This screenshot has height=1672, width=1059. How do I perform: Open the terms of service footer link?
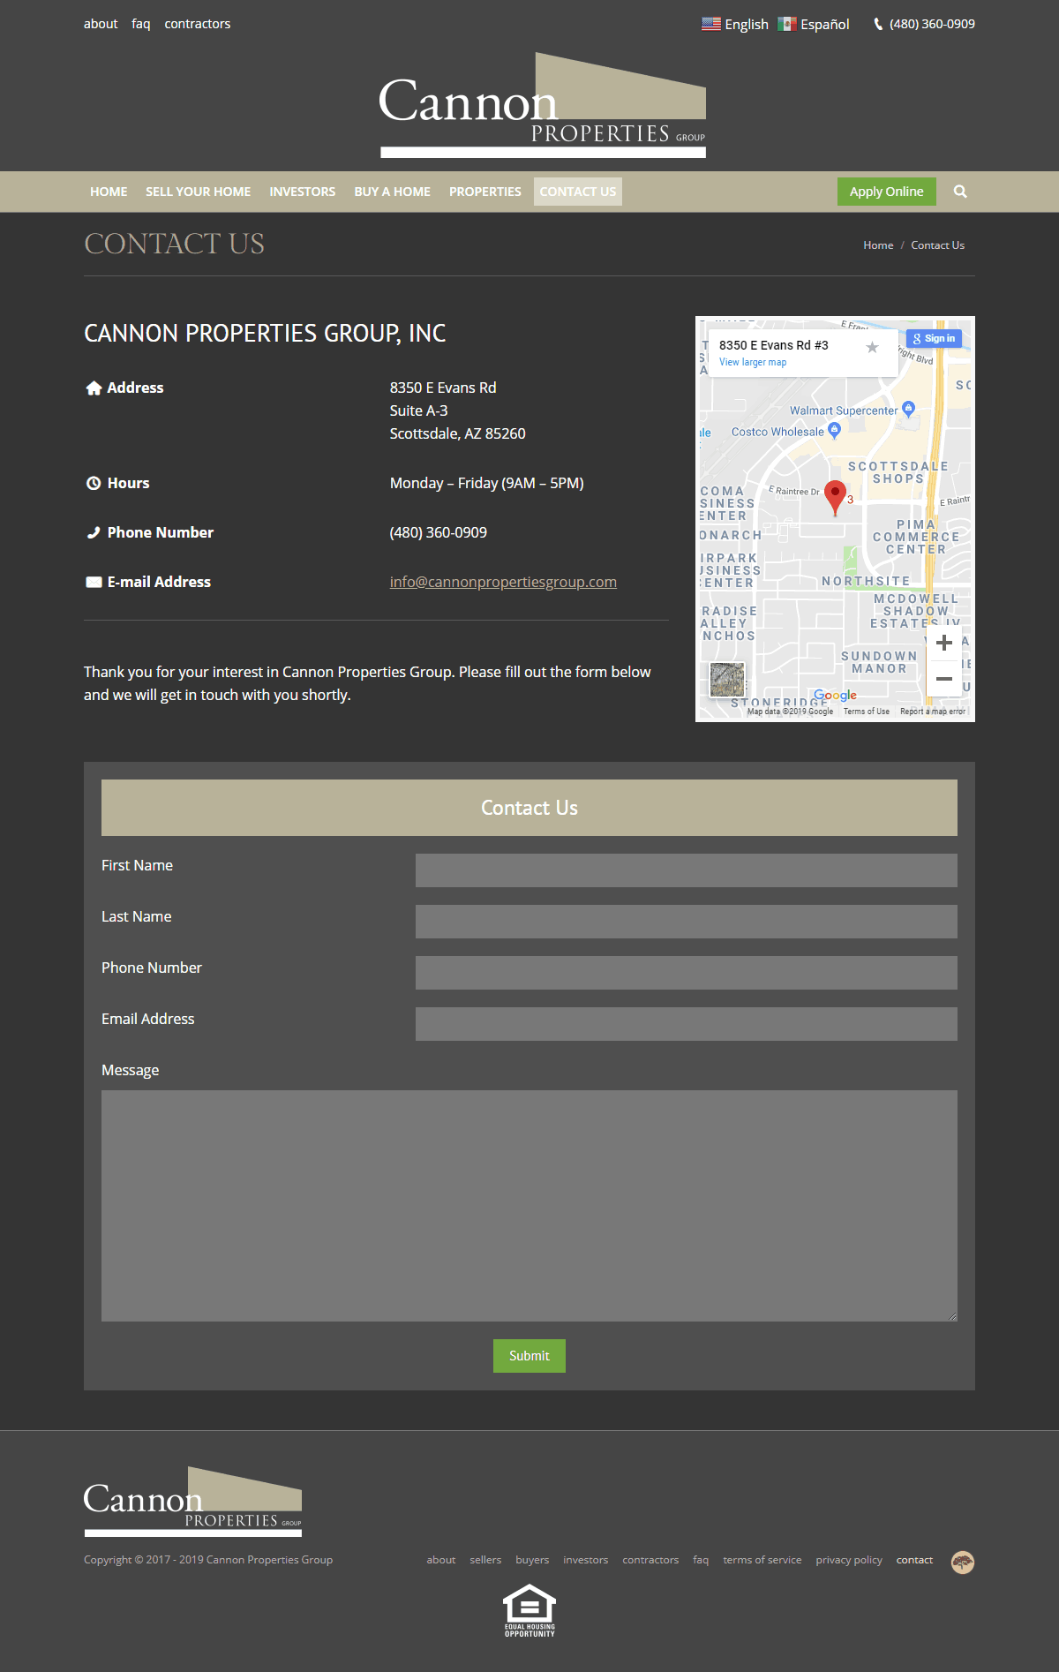click(x=762, y=1560)
